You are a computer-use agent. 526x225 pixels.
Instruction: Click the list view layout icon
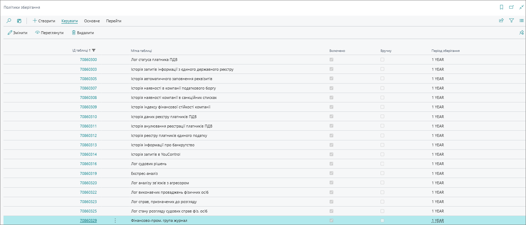521,21
